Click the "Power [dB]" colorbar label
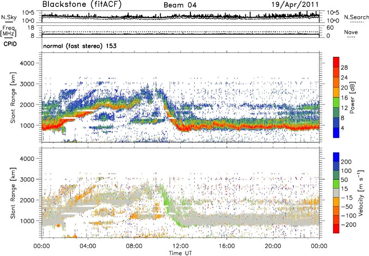 (352, 98)
